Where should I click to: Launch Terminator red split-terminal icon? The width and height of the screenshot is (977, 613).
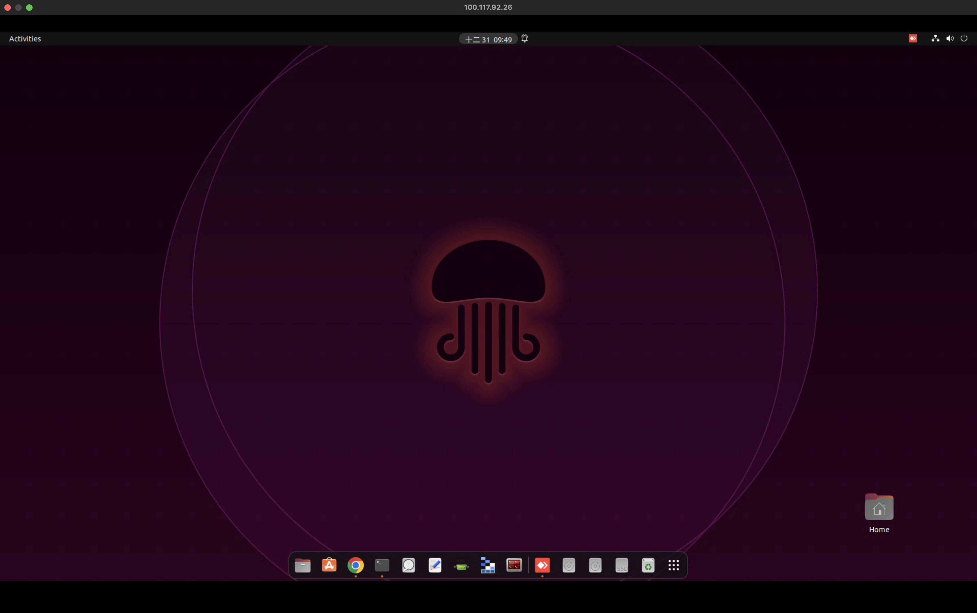point(514,565)
